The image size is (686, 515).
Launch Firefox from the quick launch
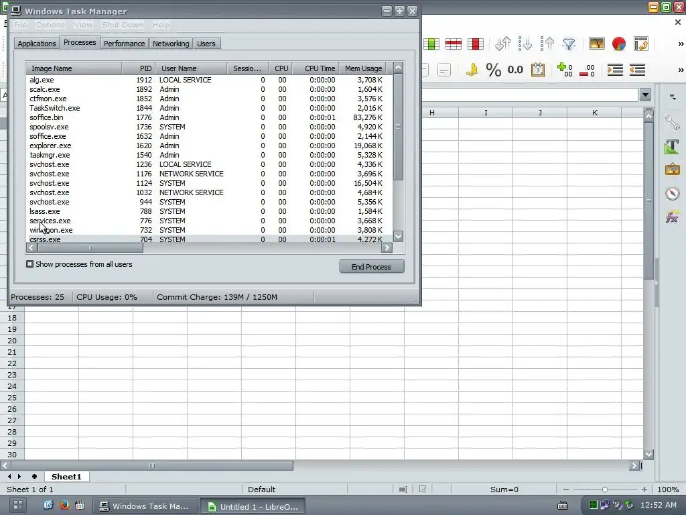[64, 505]
